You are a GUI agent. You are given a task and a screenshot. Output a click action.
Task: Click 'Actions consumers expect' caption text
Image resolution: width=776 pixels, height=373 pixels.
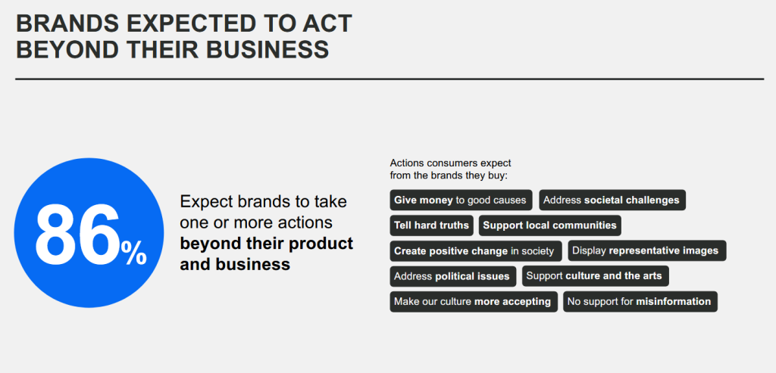click(x=450, y=163)
